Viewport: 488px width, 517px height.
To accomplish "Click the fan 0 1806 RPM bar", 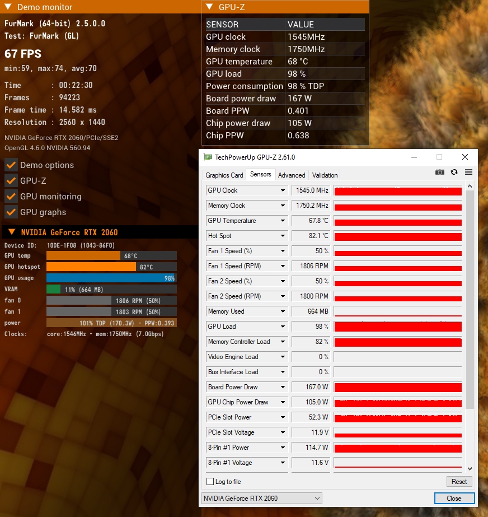I will pyautogui.click(x=111, y=300).
